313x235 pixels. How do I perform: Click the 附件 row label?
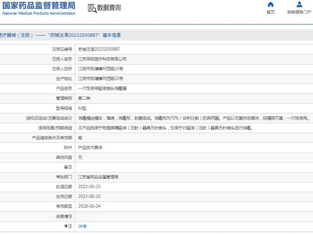pos(68,148)
